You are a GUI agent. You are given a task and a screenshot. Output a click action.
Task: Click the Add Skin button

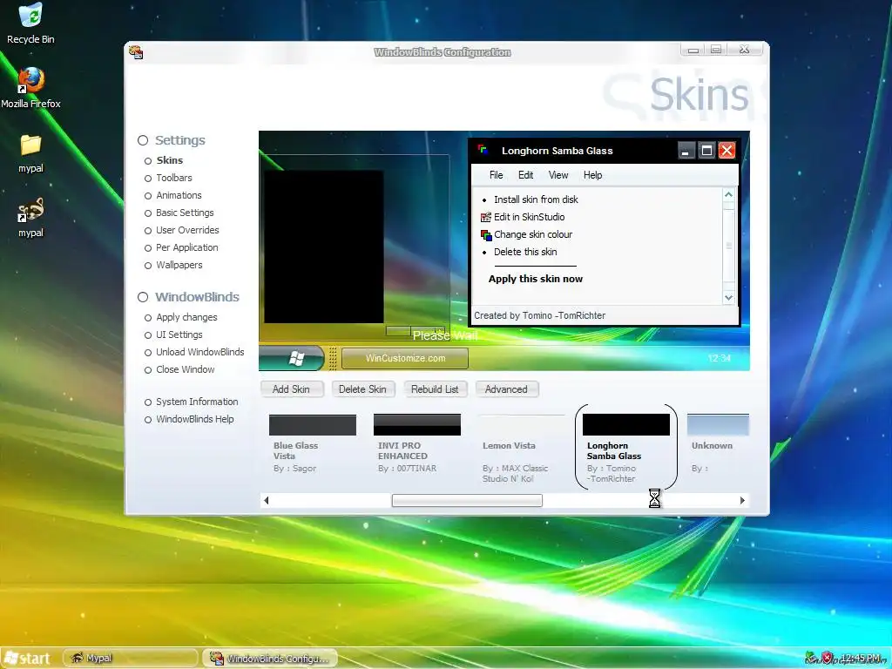(x=291, y=389)
